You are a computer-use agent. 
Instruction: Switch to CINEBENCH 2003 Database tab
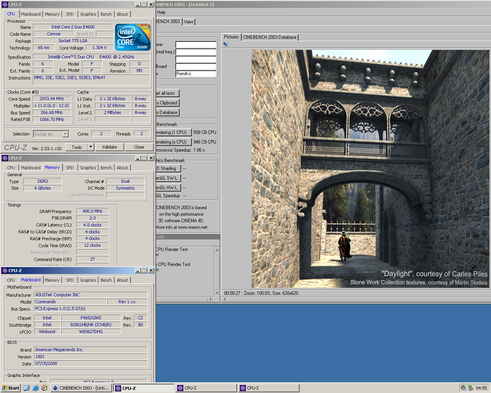tap(270, 37)
